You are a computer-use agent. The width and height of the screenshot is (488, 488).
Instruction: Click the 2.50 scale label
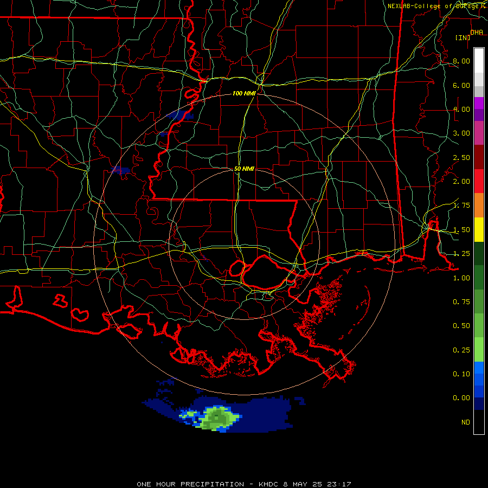pos(461,157)
